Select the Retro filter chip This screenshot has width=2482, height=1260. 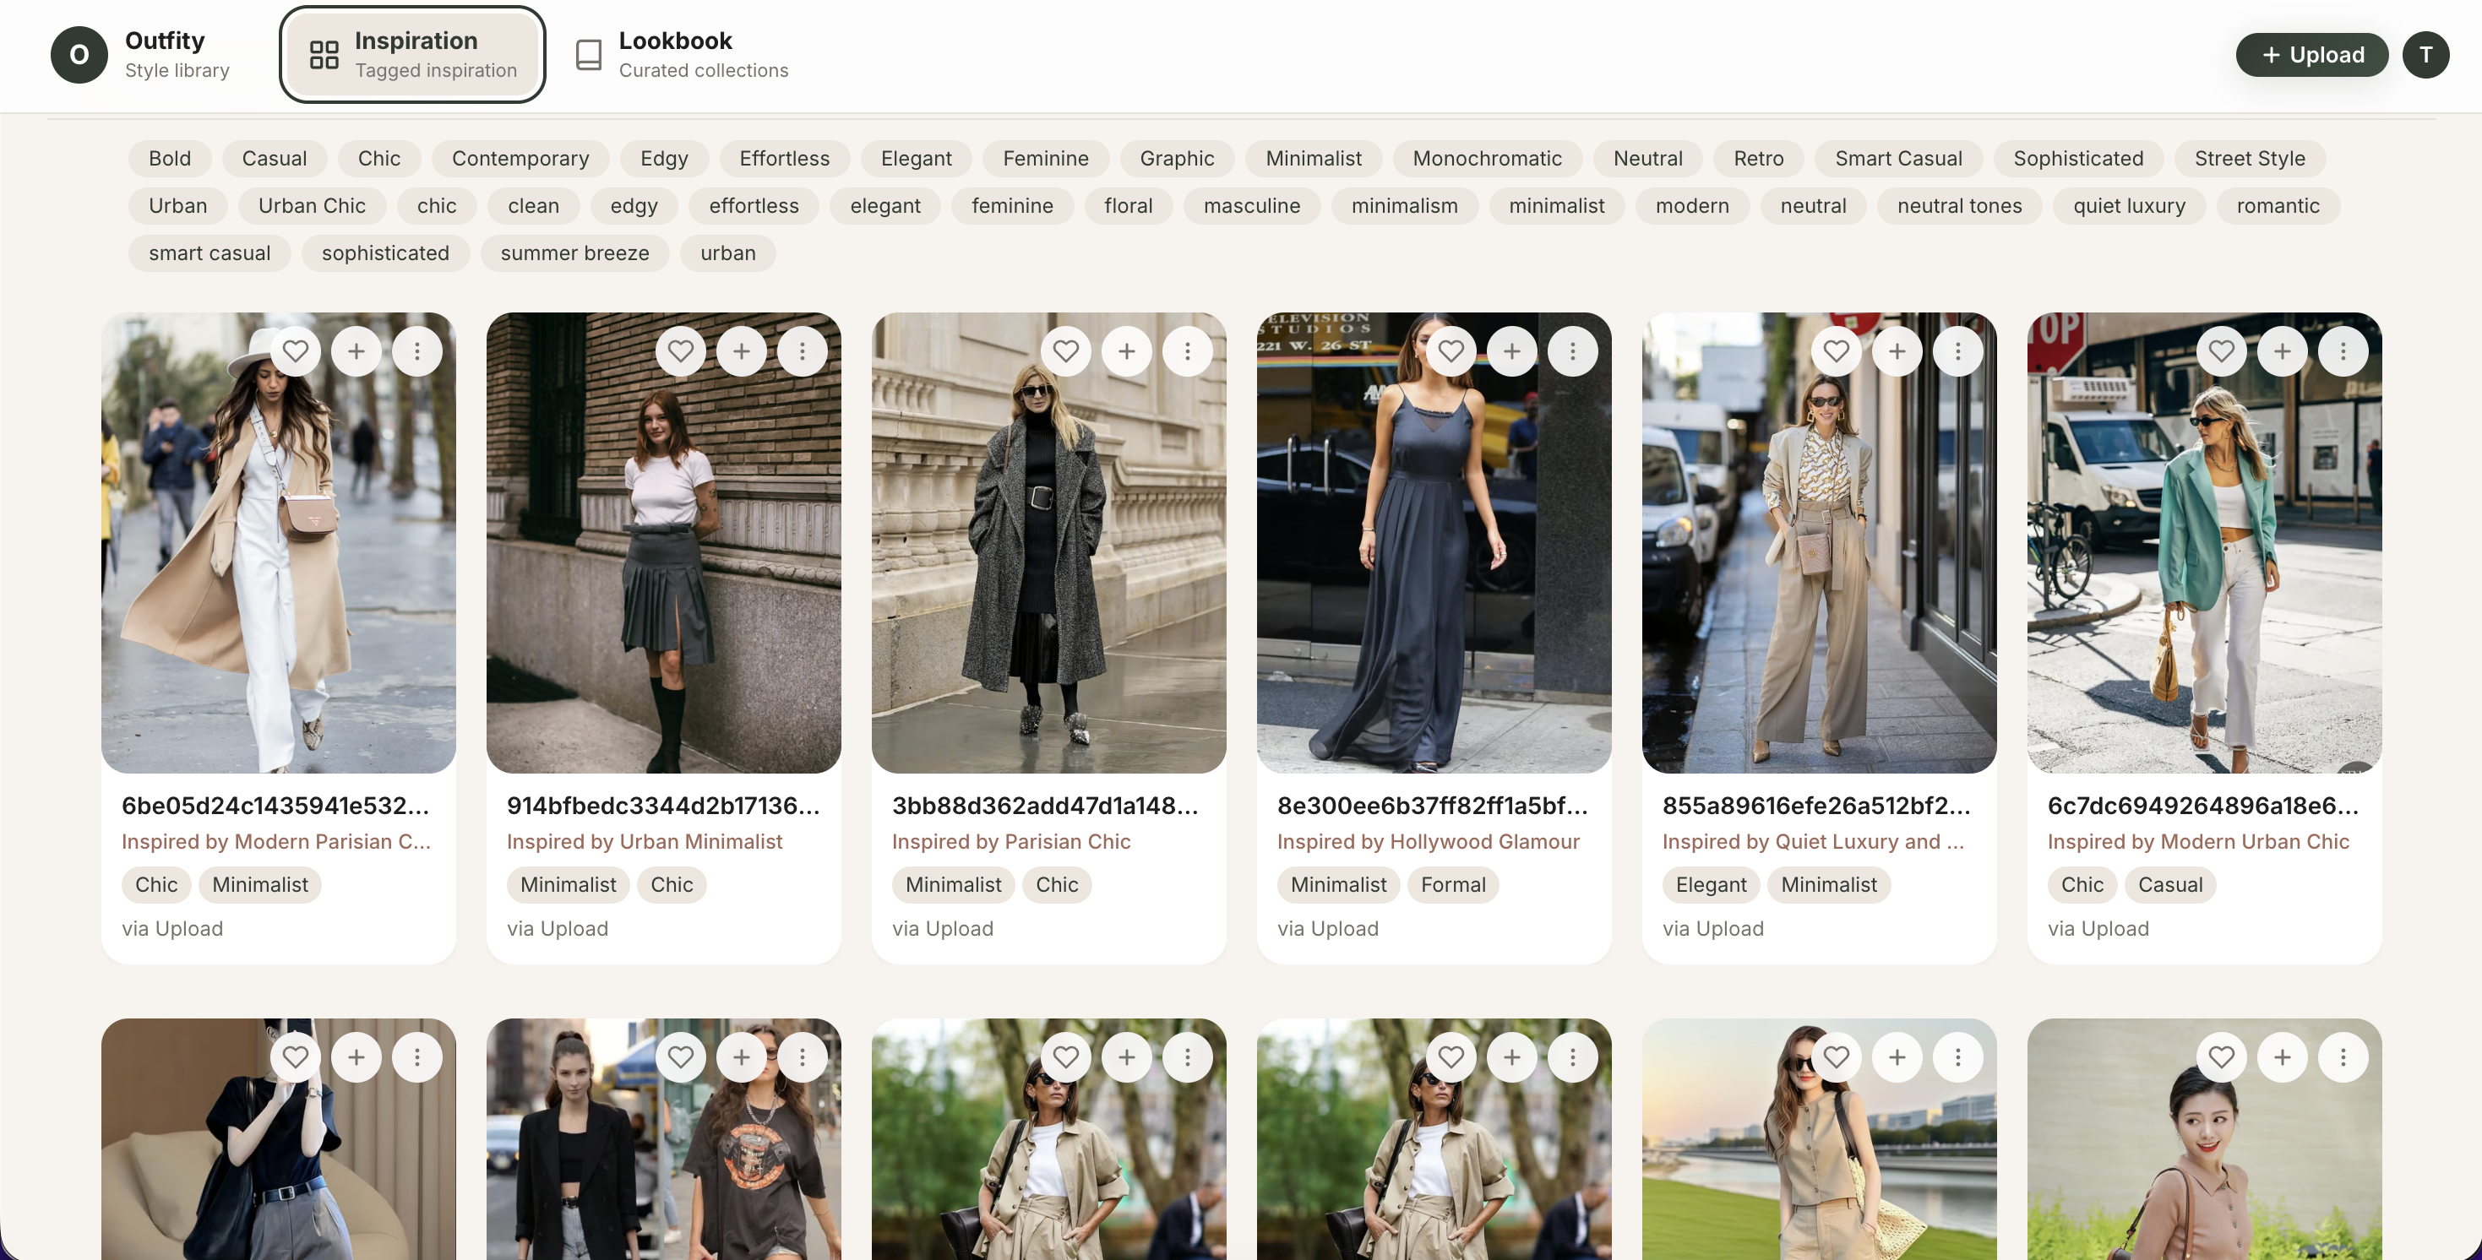[x=1758, y=159]
